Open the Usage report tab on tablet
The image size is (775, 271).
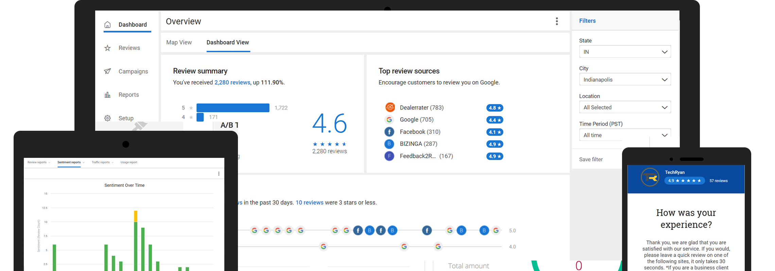[129, 162]
